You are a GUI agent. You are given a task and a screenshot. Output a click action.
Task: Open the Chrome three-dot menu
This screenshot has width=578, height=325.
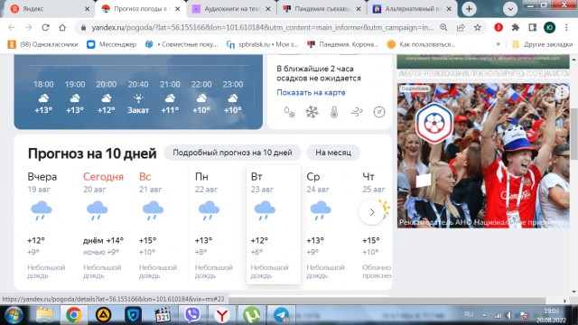point(566,27)
